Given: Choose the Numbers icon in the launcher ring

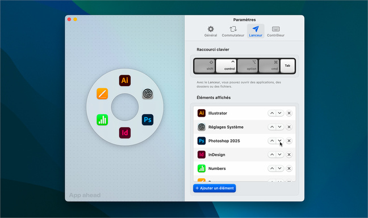Looking at the screenshot, I should coord(102,120).
